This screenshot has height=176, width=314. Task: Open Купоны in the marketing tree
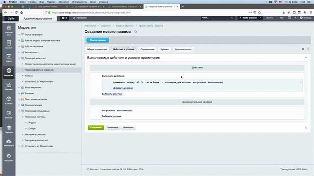pos(29,76)
